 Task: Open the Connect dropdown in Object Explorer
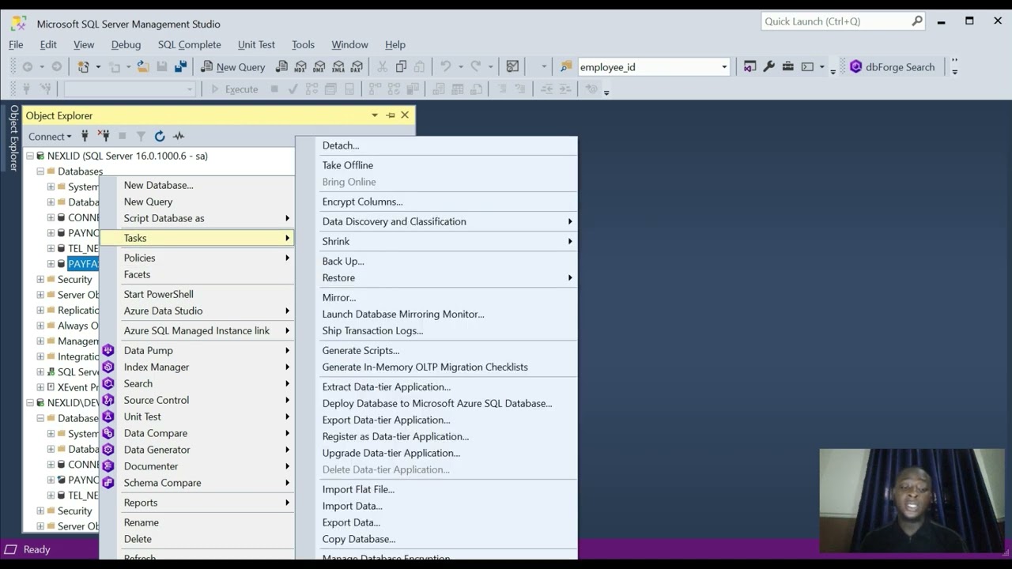[50, 136]
